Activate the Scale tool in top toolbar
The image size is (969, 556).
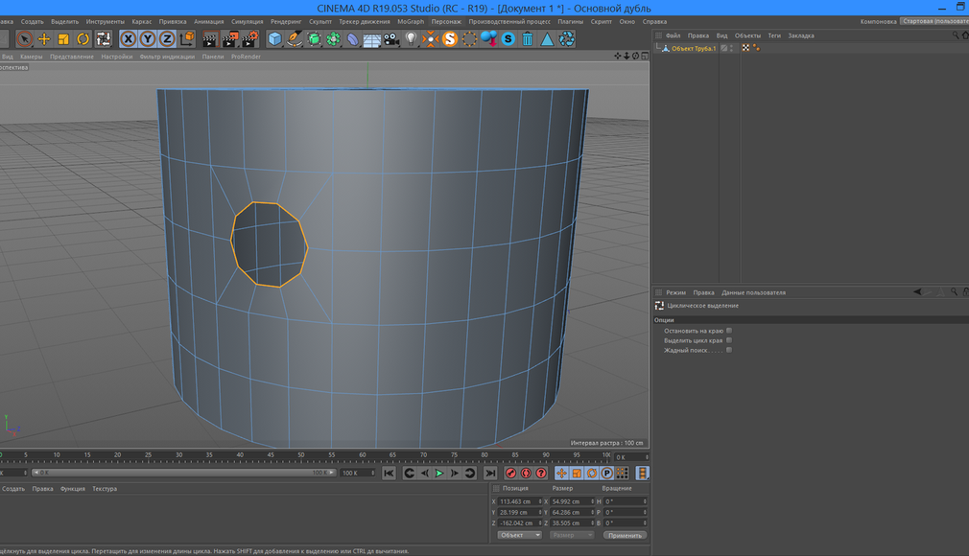coord(63,39)
